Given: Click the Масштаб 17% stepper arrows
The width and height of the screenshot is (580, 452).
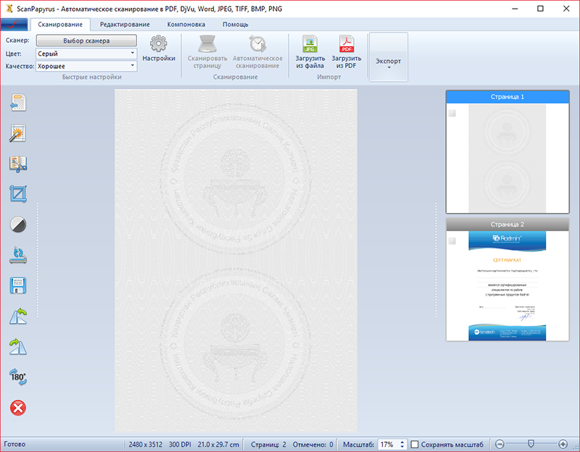Looking at the screenshot, I should 402,444.
